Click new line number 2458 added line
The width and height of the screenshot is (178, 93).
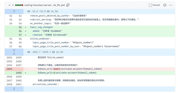[19, 73]
